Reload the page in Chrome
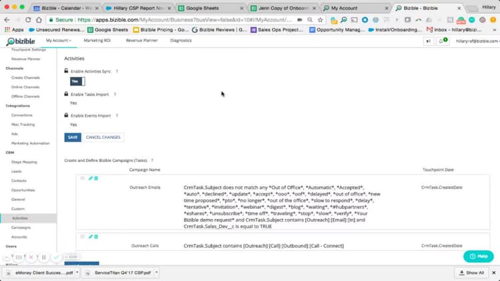Image resolution: width=500 pixels, height=281 pixels. coord(28,20)
